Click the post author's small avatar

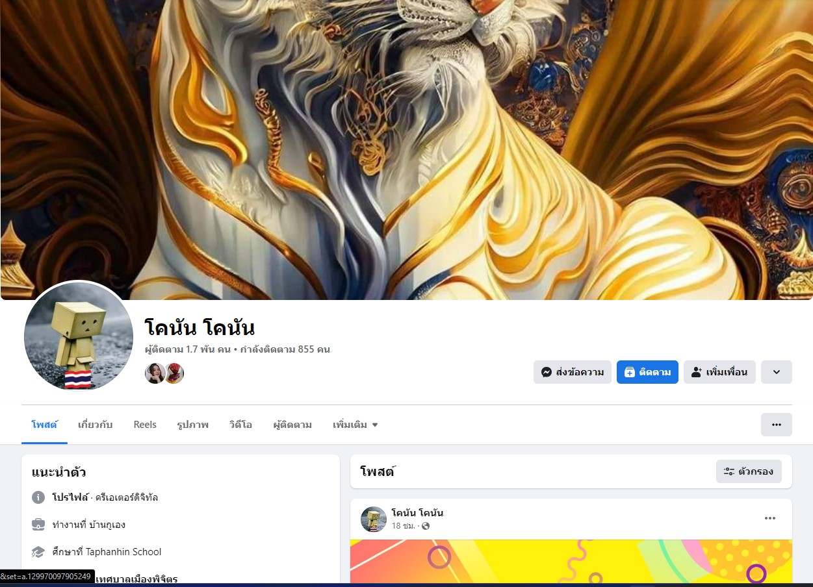pyautogui.click(x=374, y=519)
